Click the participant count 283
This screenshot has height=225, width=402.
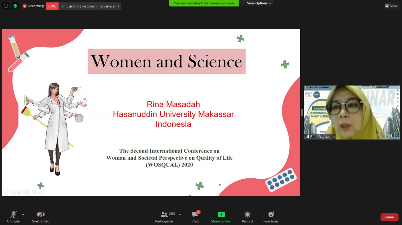pyautogui.click(x=172, y=214)
